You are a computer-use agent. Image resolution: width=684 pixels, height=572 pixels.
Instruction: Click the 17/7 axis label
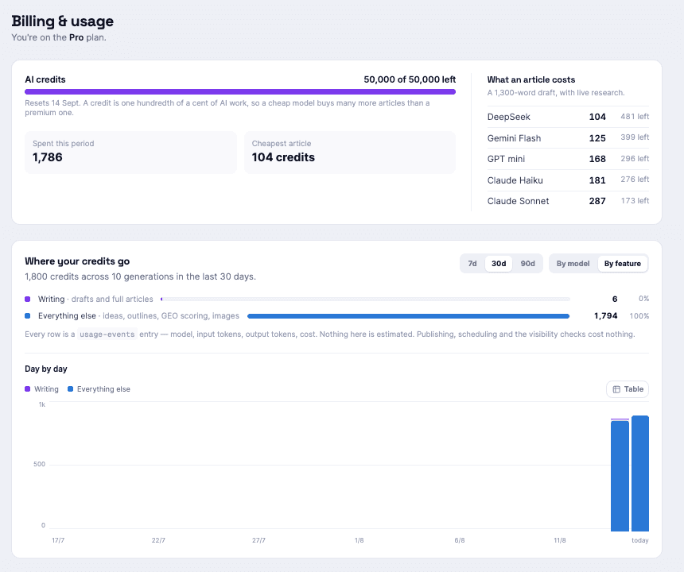[x=58, y=540]
